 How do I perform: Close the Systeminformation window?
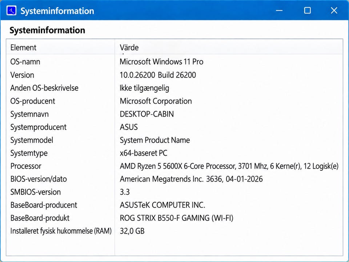pyautogui.click(x=334, y=10)
